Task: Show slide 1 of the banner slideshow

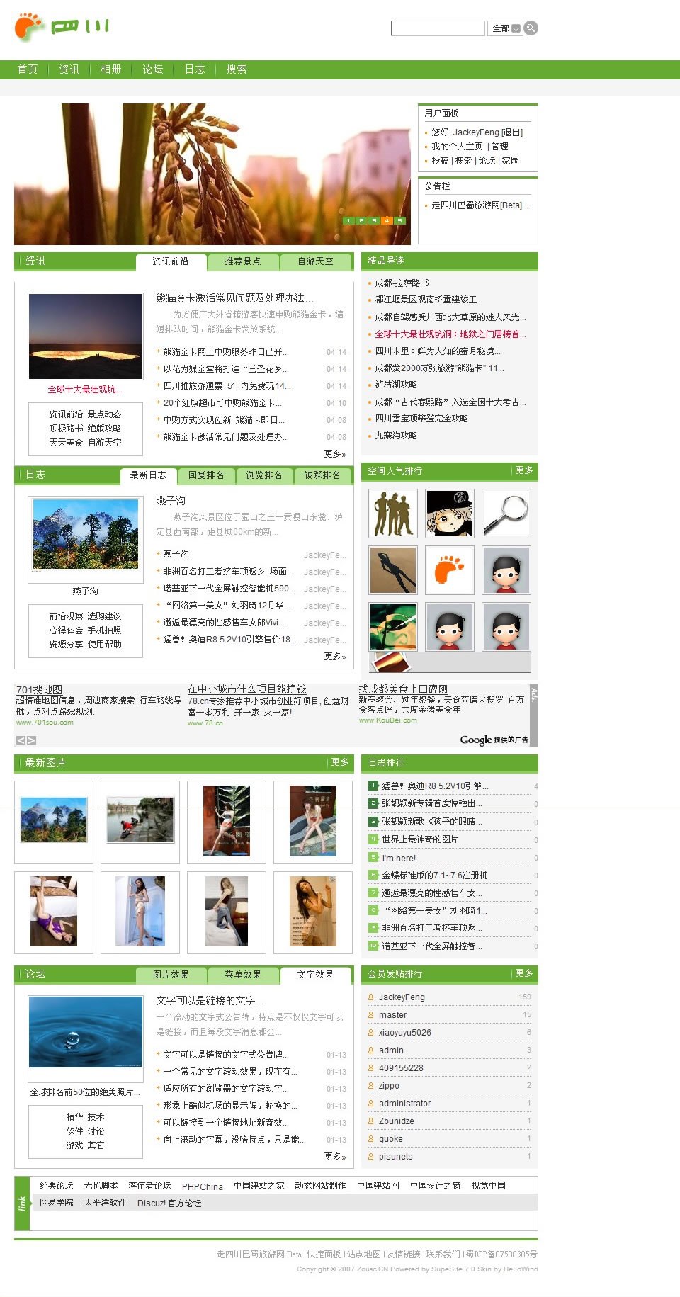Action: coord(348,220)
